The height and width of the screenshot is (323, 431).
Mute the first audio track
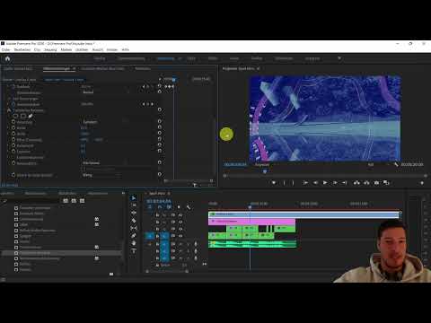click(180, 244)
